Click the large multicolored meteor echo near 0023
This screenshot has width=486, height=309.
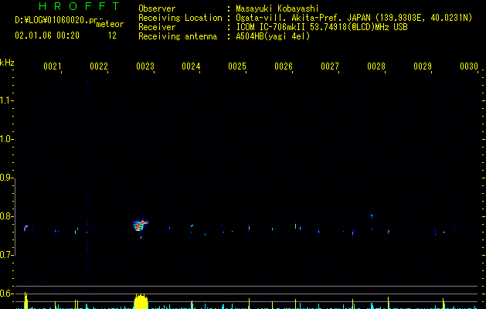click(141, 226)
